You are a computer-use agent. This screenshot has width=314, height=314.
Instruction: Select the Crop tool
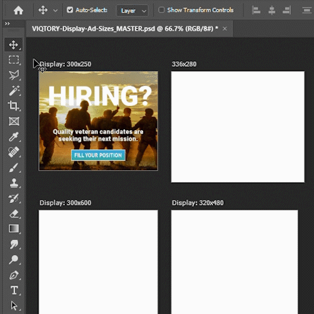14,106
